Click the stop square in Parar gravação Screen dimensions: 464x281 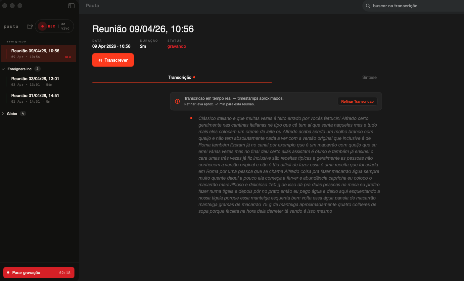(8, 273)
